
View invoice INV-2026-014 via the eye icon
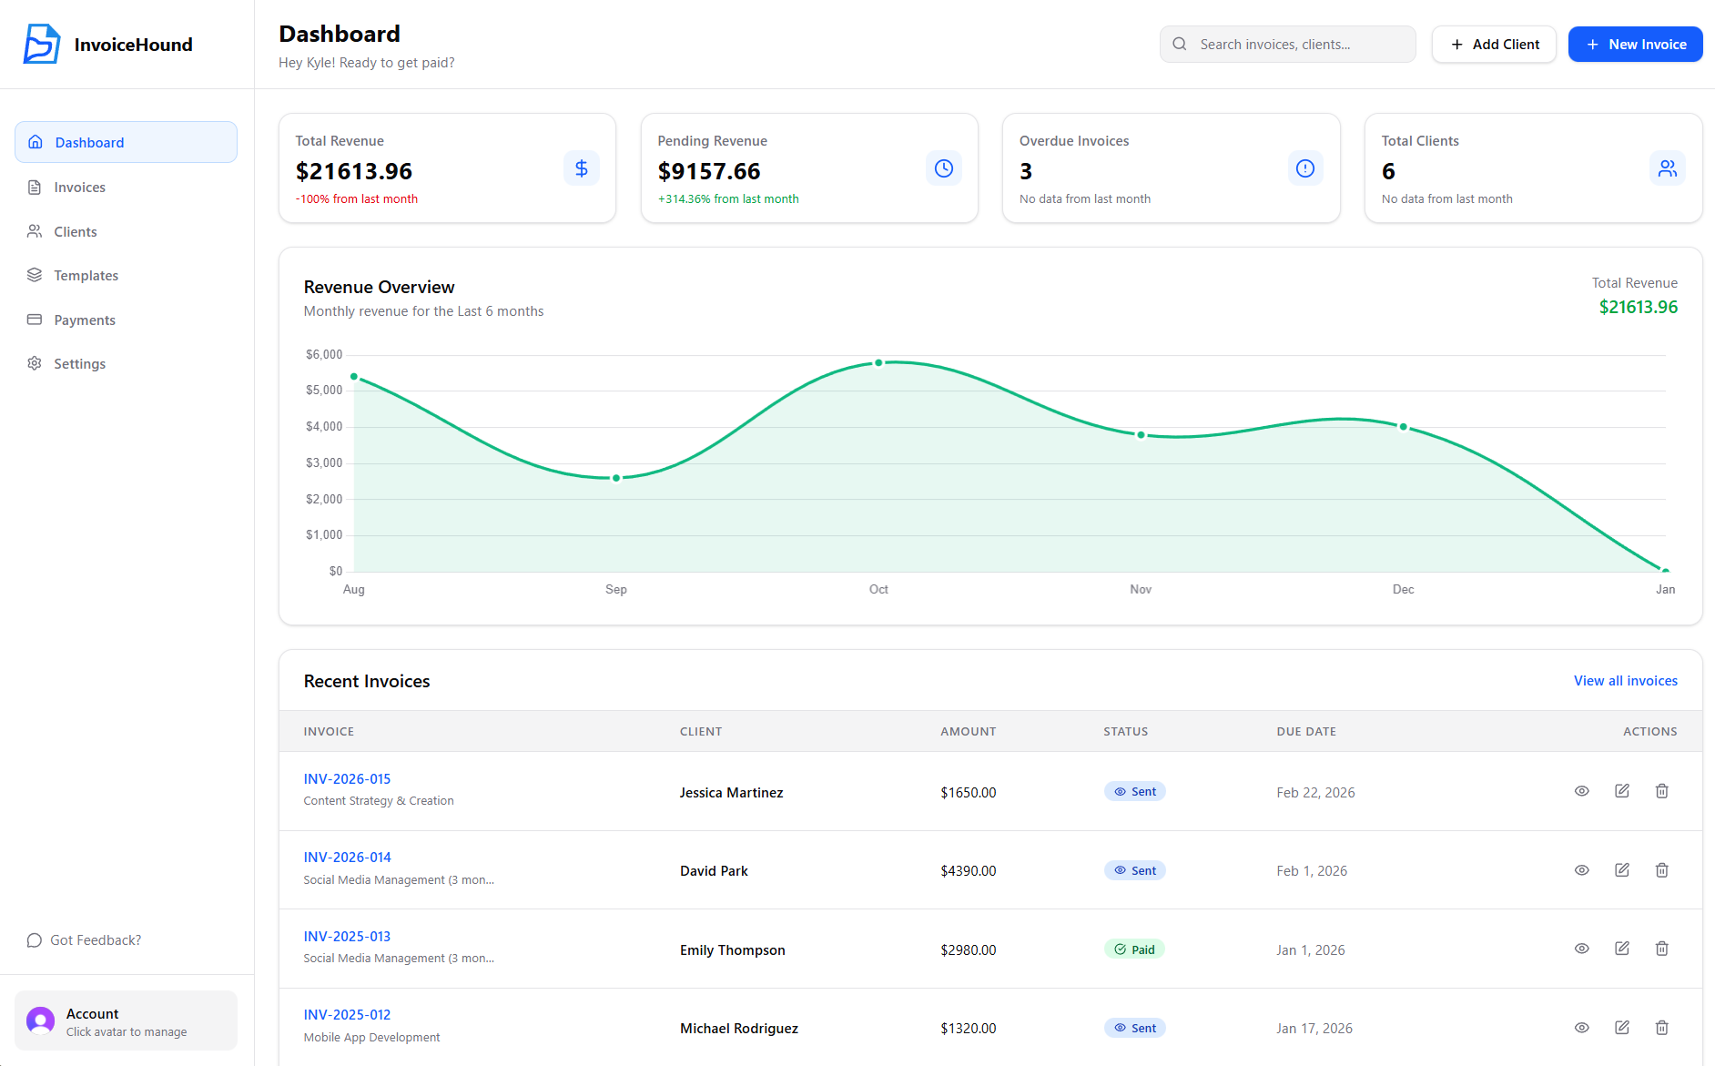click(x=1582, y=870)
